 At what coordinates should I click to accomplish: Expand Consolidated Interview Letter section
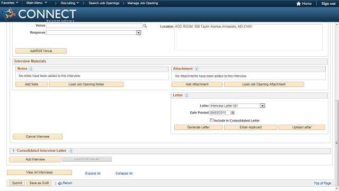point(14,151)
